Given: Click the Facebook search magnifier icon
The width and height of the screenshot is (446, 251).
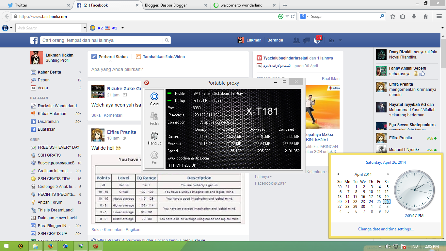Looking at the screenshot, I should point(167,40).
